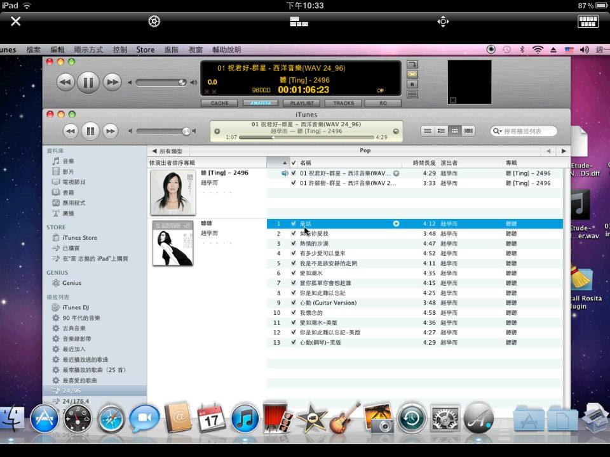This screenshot has height=457, width=610.
Task: Switch iTunes to Cover Flow view
Action: tap(468, 131)
